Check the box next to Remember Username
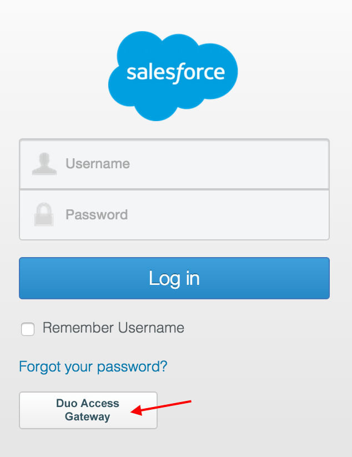 point(27,329)
